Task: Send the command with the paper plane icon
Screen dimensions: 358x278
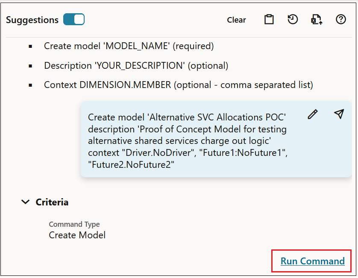Action: [x=339, y=114]
